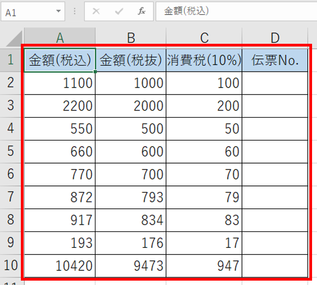Click the formula bar showing 金額(税込)
The image size is (317, 285).
pyautogui.click(x=236, y=11)
